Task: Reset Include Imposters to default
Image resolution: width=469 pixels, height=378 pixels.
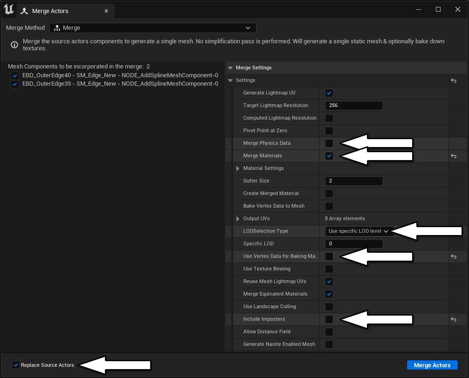Action: point(453,319)
